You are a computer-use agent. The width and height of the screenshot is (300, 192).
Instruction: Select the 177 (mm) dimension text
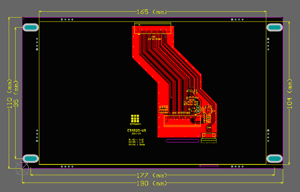click(152, 175)
